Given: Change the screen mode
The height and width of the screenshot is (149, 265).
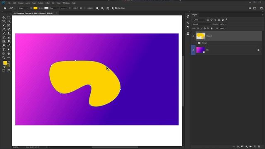Looking at the screenshot, I should (x=9, y=70).
